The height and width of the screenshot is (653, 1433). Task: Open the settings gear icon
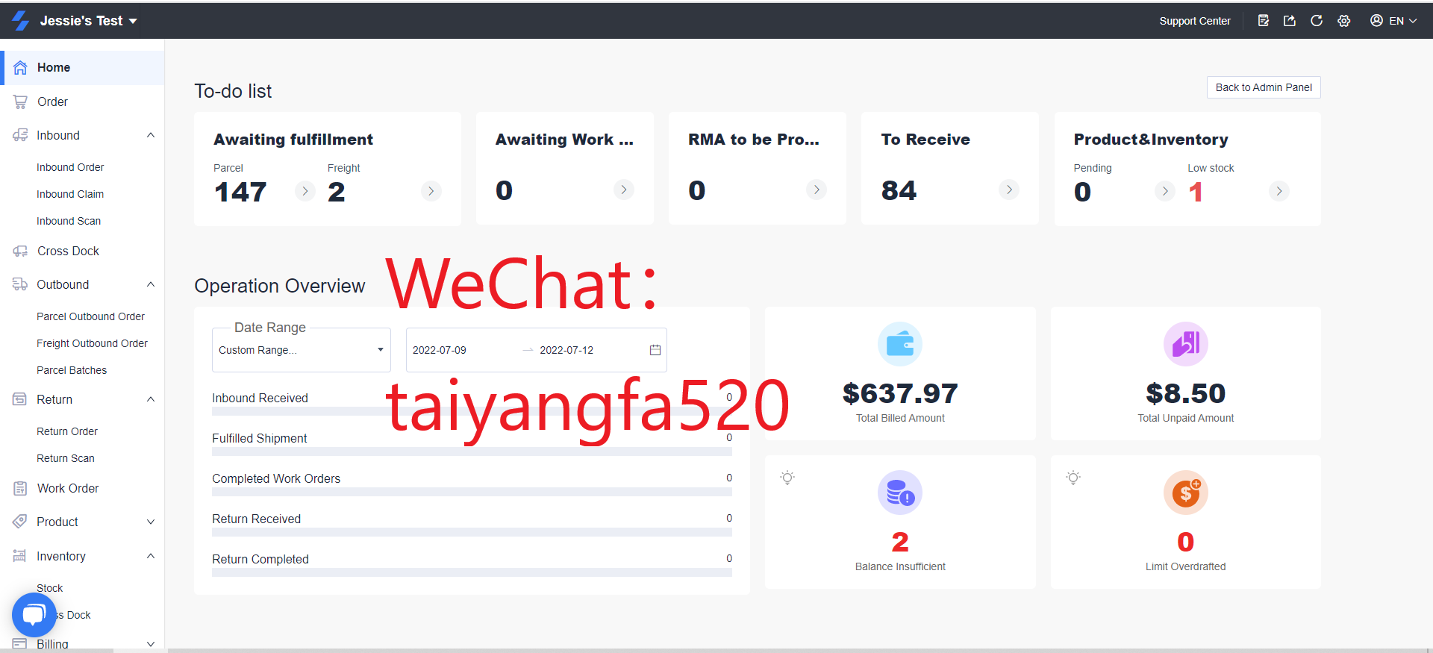[x=1344, y=21]
